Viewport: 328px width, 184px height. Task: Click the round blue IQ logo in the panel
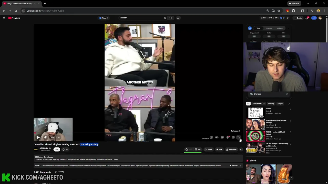[x=250, y=28]
